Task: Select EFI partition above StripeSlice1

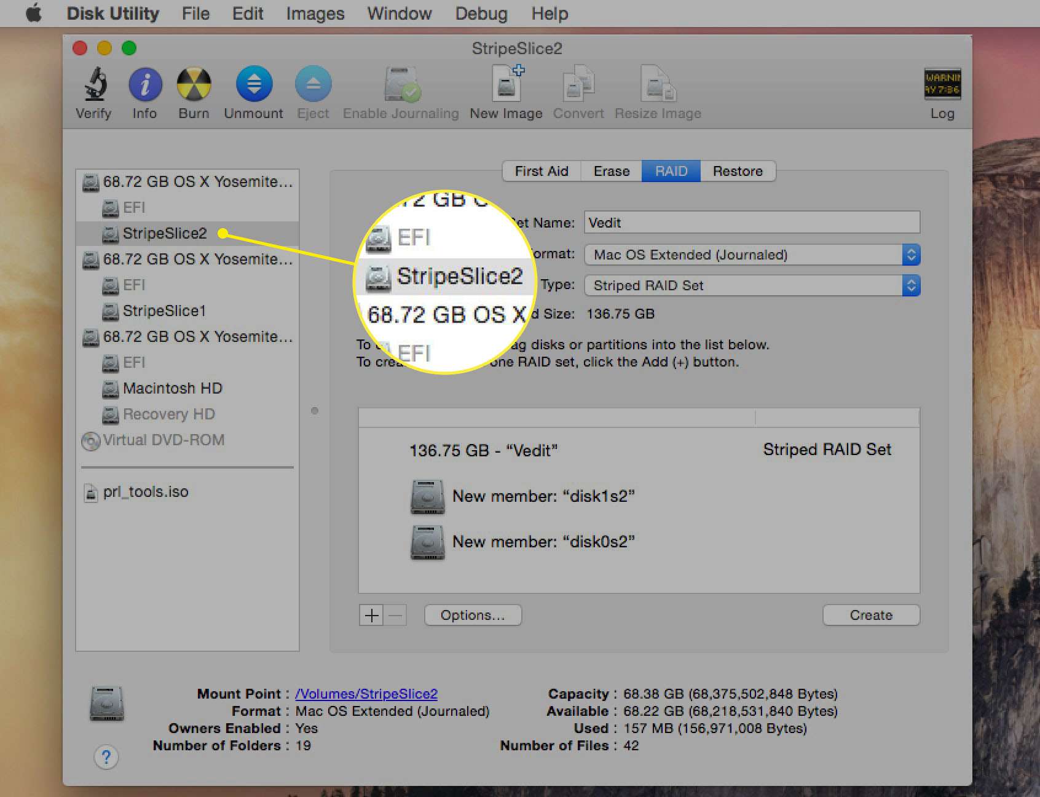Action: 187,285
